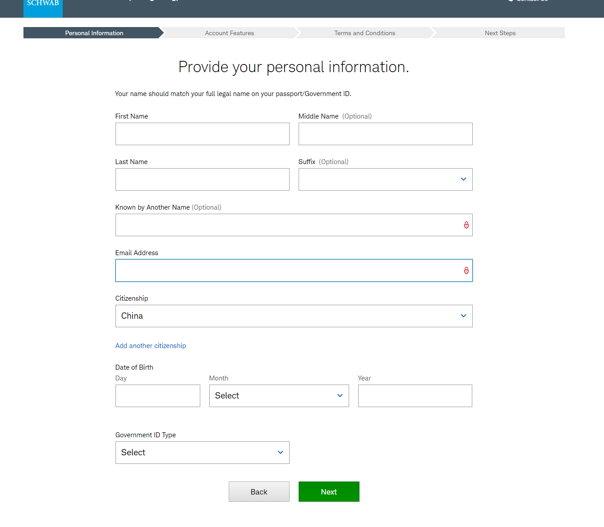The image size is (604, 527).
Task: Open the Citizenship dropdown showing China
Action: pos(294,316)
